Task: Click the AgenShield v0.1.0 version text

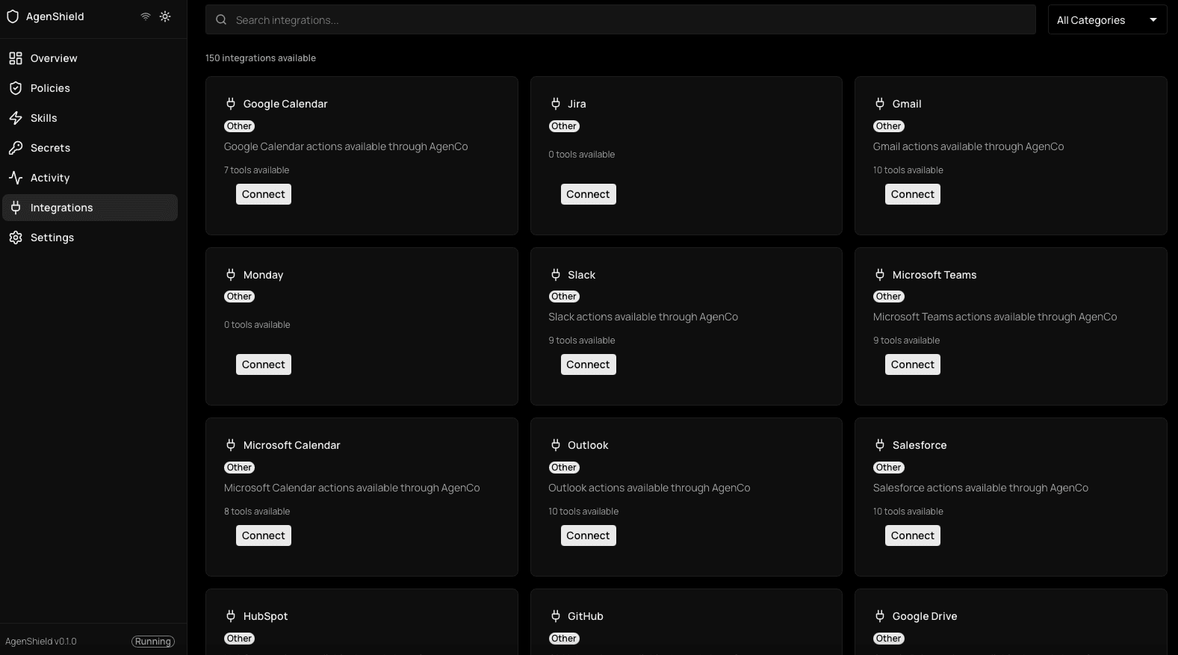Action: [x=41, y=642]
